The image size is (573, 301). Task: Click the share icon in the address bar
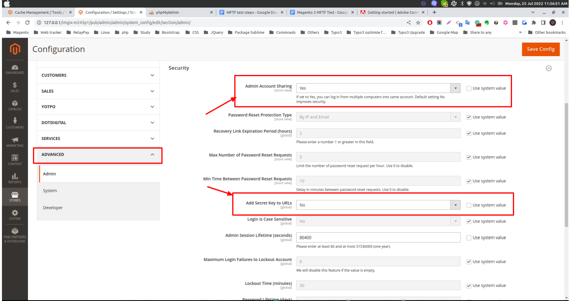coord(409,23)
